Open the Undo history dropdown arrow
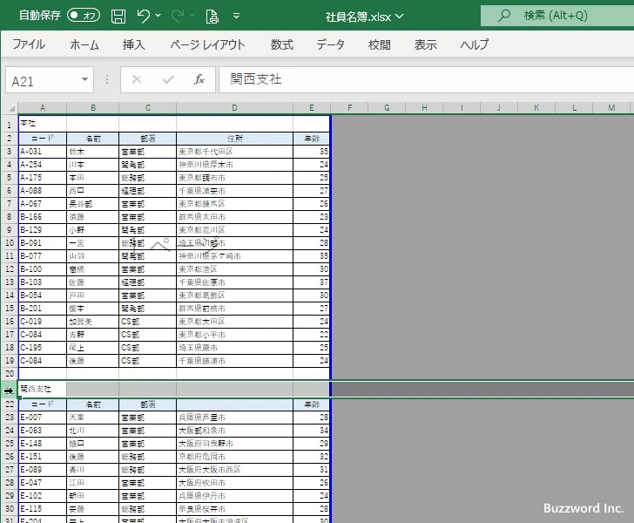 tap(158, 16)
